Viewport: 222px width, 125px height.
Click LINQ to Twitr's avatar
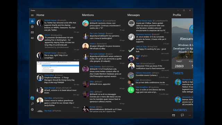coord(131,50)
